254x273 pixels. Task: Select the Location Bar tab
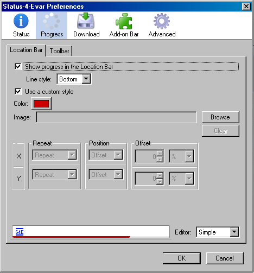pos(26,50)
